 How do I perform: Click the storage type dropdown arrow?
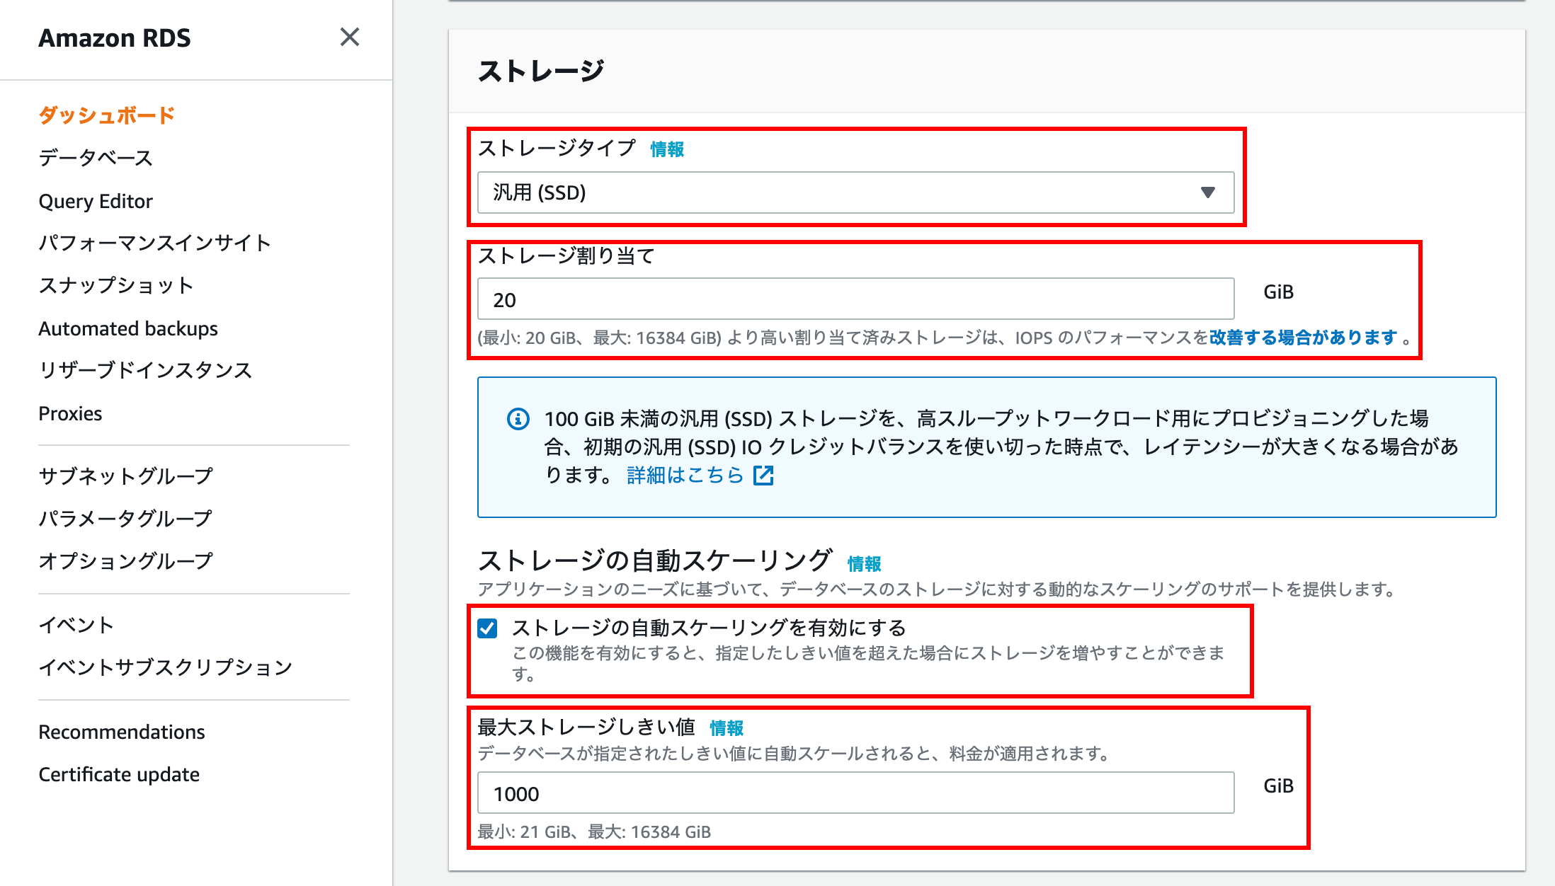click(1208, 192)
